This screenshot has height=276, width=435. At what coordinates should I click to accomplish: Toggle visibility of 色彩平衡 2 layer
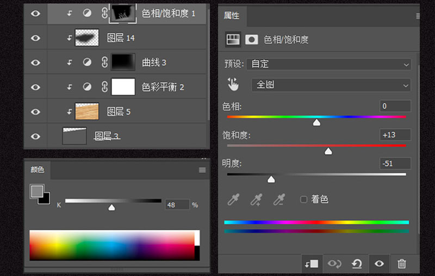point(35,87)
